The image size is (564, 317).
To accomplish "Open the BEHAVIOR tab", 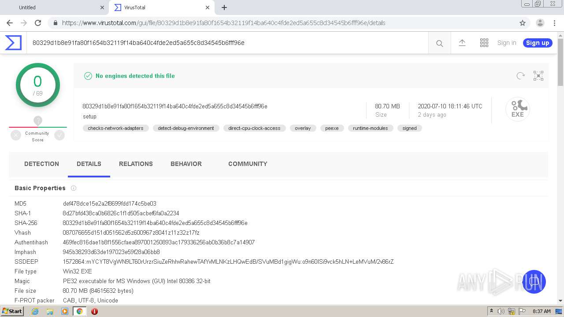I will click(186, 164).
